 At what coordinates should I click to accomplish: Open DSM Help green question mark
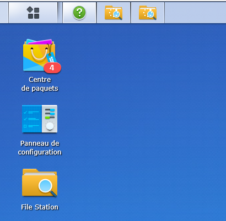pos(79,13)
